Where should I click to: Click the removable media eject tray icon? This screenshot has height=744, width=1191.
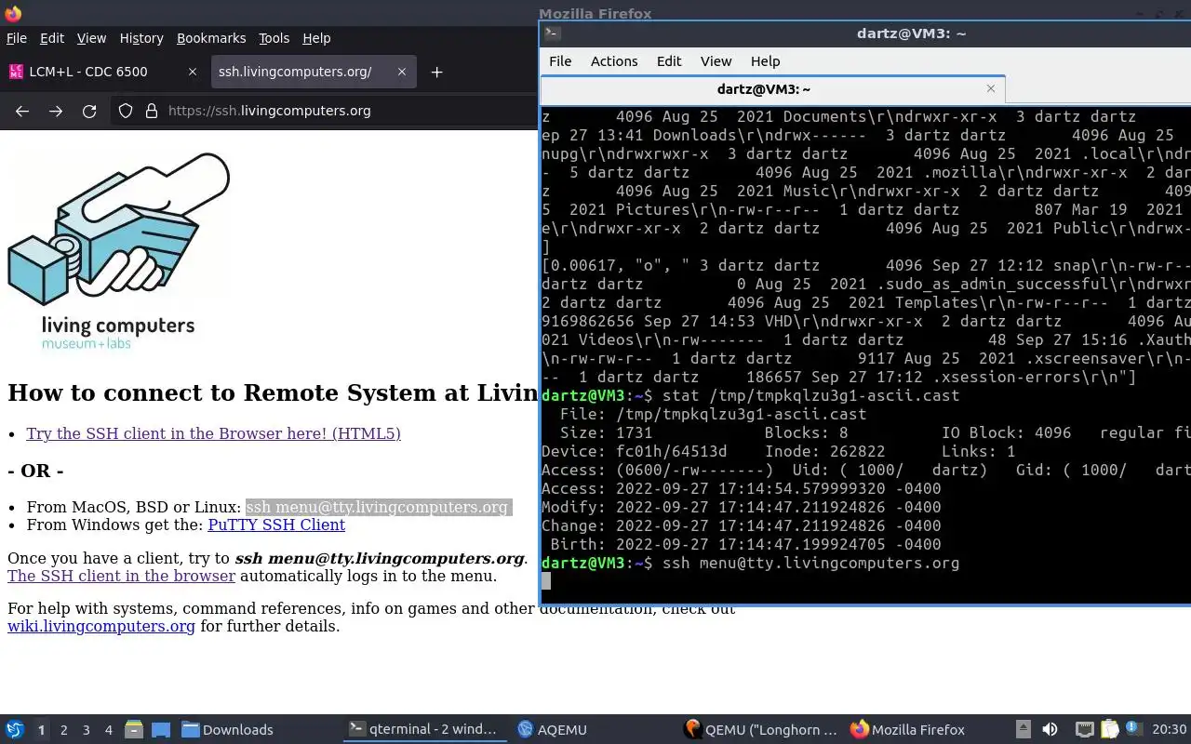pos(1023,730)
